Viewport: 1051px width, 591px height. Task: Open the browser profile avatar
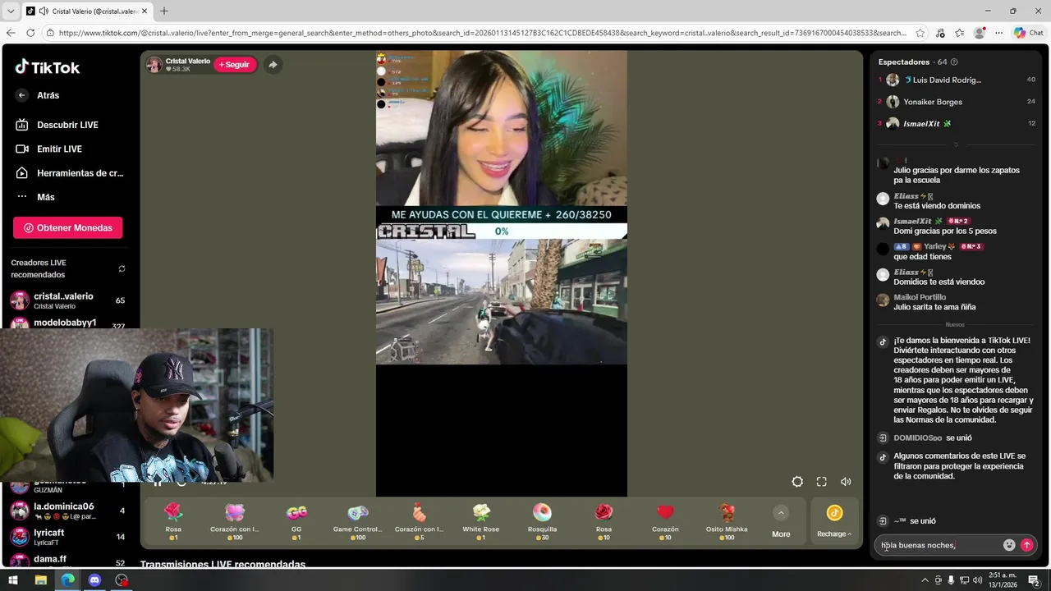coord(979,33)
